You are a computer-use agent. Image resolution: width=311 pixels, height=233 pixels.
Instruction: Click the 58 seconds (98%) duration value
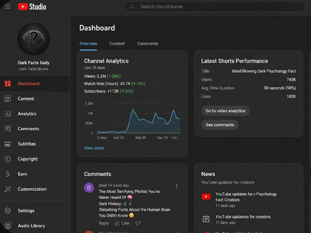coord(279,88)
